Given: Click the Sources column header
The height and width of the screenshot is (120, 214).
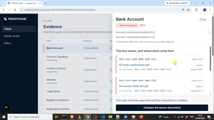Looking at the screenshot, I should coord(87,41).
